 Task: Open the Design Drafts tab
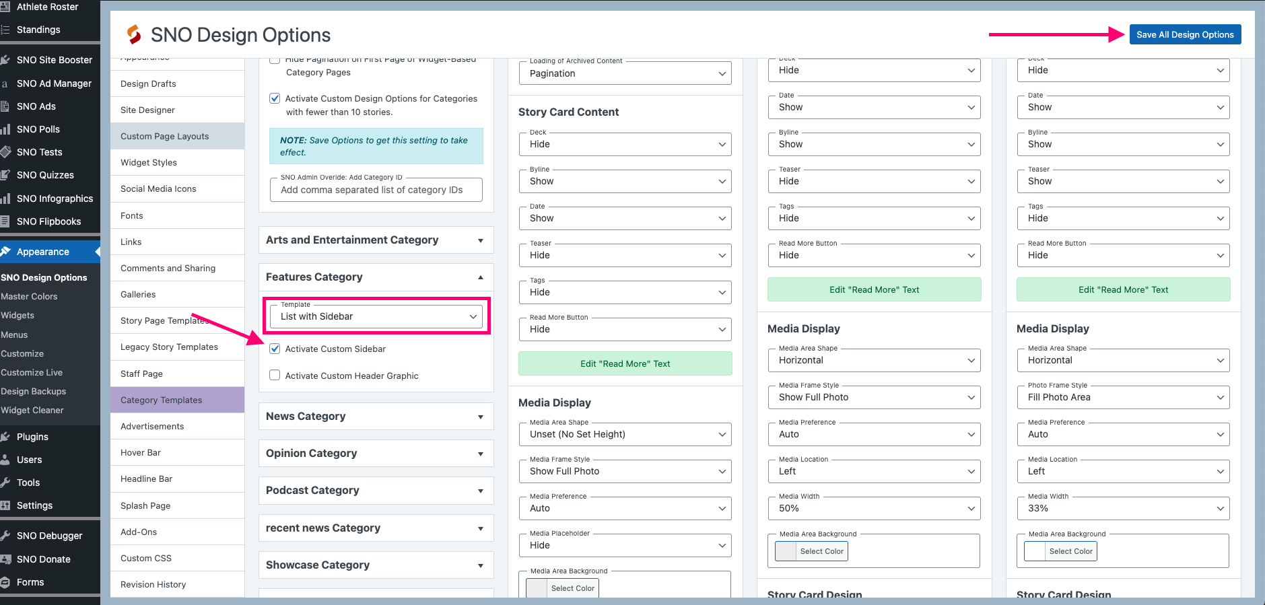click(x=178, y=83)
